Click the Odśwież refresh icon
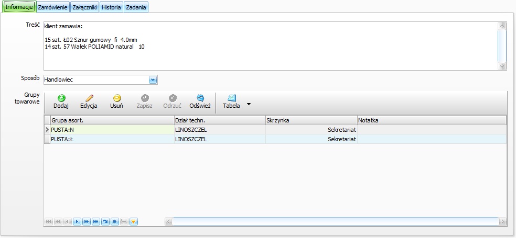 tap(200, 98)
